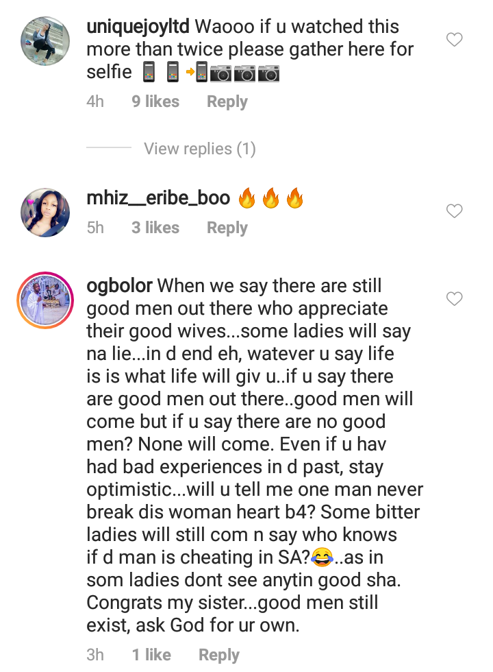
Task: Tap the 3h timestamp on ogbolor's comment
Action: click(96, 655)
